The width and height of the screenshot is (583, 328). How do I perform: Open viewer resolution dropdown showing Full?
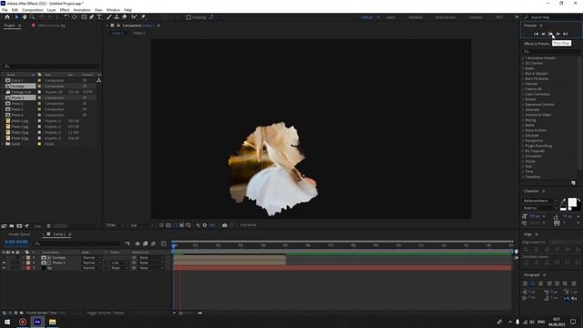click(x=142, y=225)
